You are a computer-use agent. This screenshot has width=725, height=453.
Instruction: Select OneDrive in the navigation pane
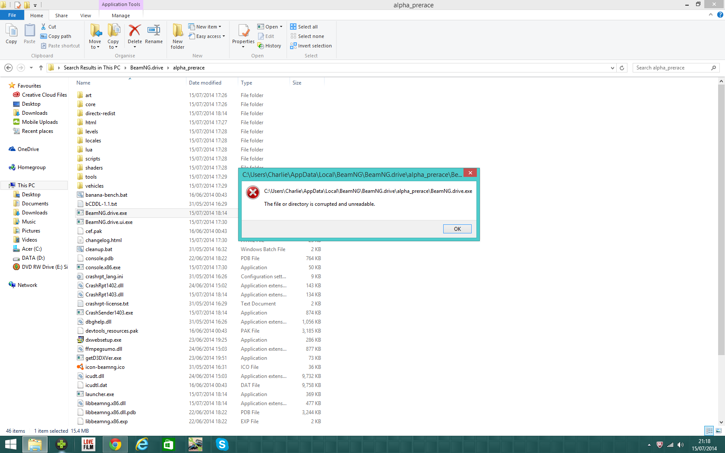28,149
